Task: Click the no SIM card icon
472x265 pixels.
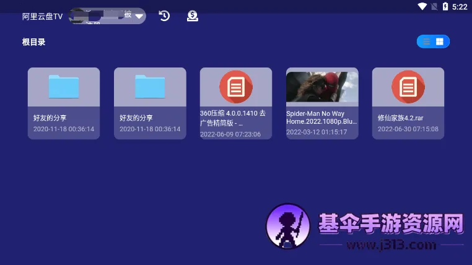Action: [x=434, y=7]
